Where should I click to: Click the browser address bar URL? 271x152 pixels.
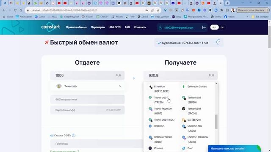click(64, 10)
